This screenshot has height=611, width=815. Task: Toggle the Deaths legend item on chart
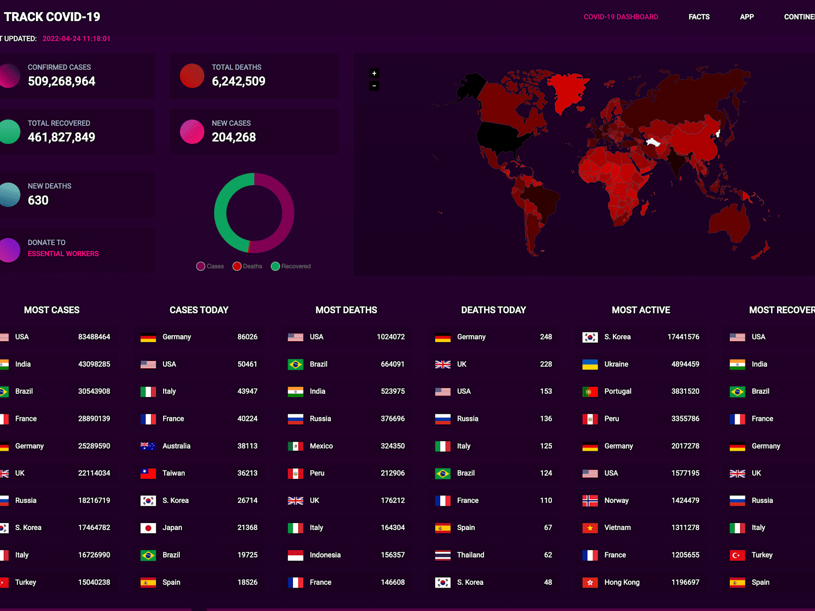coord(247,266)
